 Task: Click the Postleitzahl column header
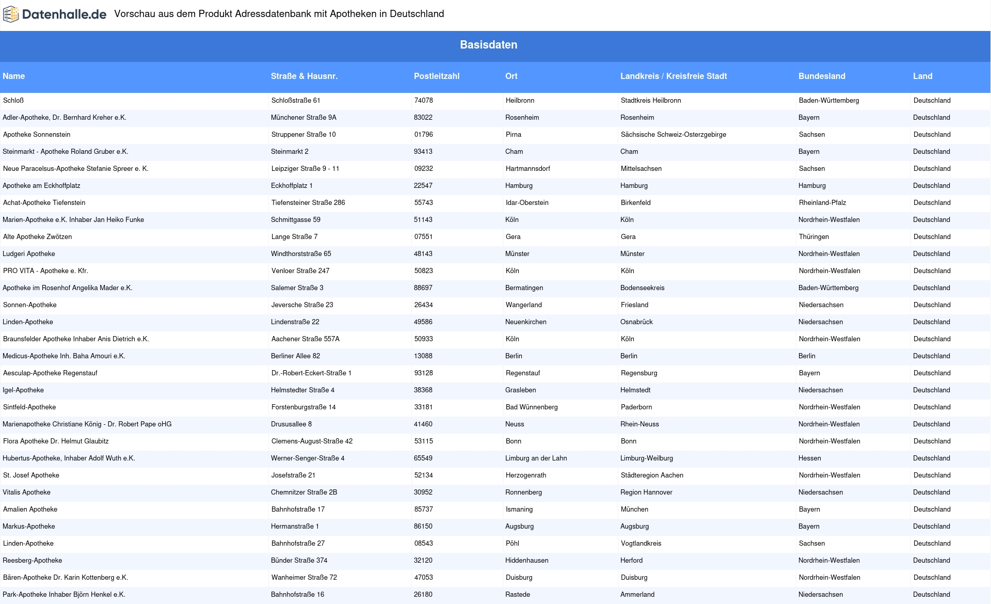click(436, 76)
